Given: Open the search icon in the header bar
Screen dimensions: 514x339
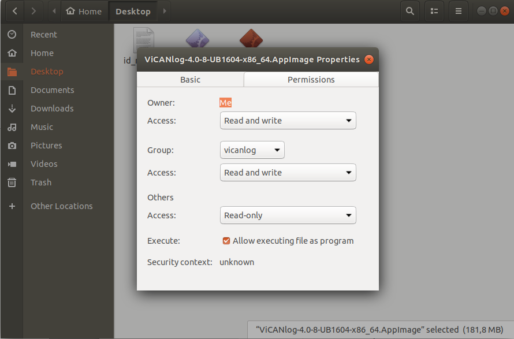Looking at the screenshot, I should [x=410, y=11].
